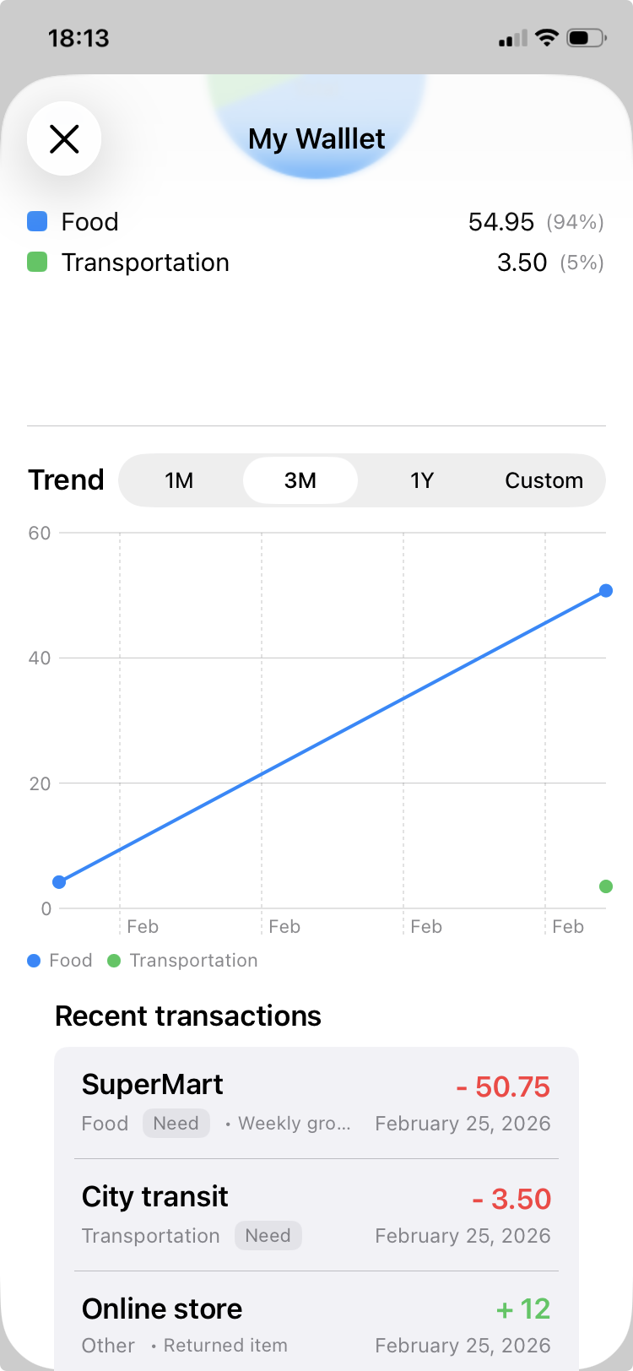Dismiss the wallet view with the X button
This screenshot has width=633, height=1371.
click(64, 138)
